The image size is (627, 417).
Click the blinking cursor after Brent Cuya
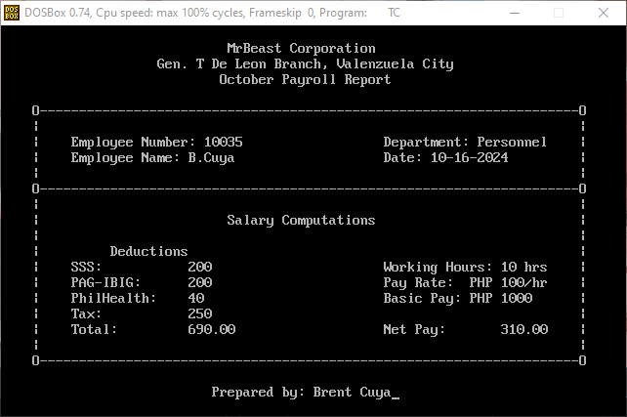pyautogui.click(x=396, y=393)
